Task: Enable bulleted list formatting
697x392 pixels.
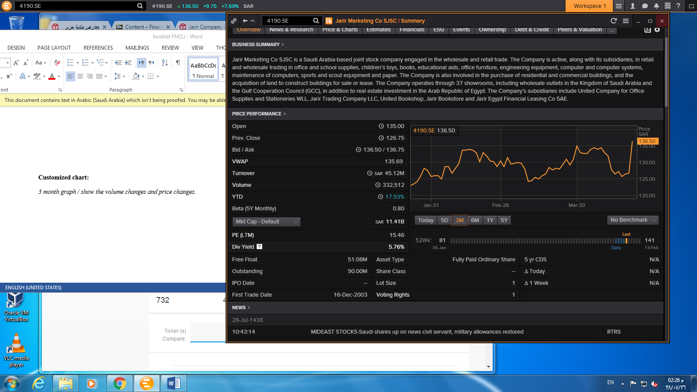Action: (x=71, y=63)
